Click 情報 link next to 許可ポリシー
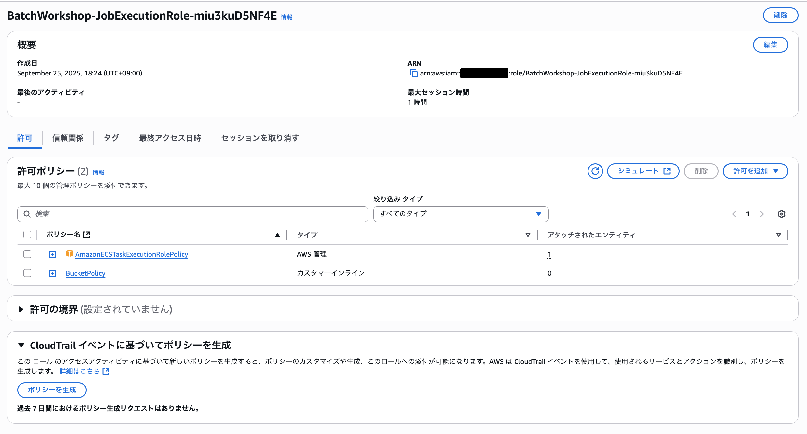The height and width of the screenshot is (434, 807). tap(98, 172)
